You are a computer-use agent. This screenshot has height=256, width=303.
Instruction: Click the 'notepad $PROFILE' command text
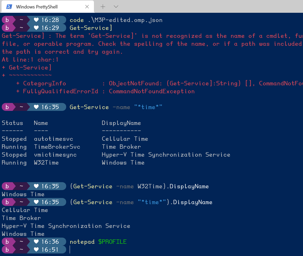pyautogui.click(x=98, y=242)
